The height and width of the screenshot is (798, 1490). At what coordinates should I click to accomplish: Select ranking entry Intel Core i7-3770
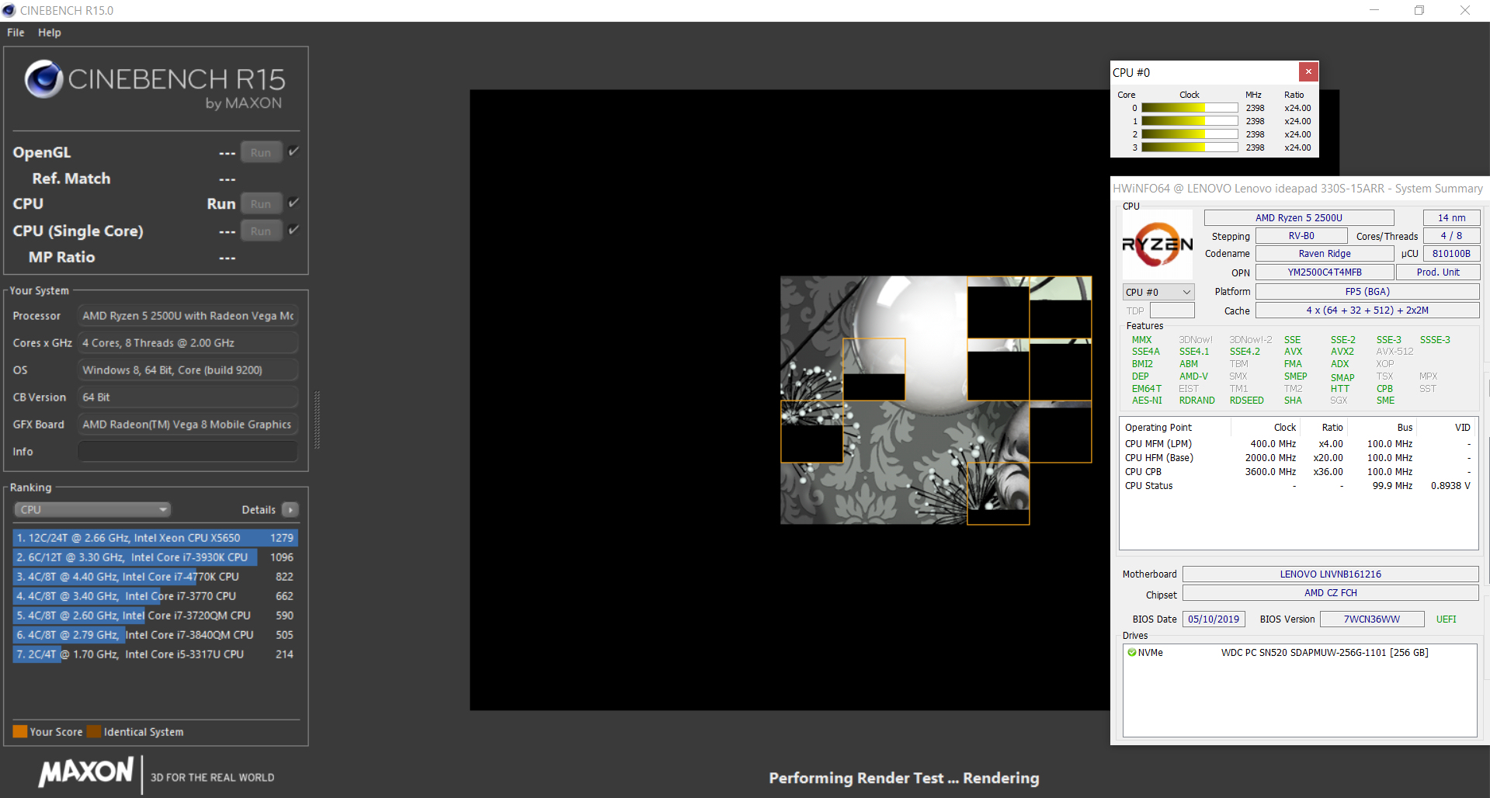[x=155, y=596]
